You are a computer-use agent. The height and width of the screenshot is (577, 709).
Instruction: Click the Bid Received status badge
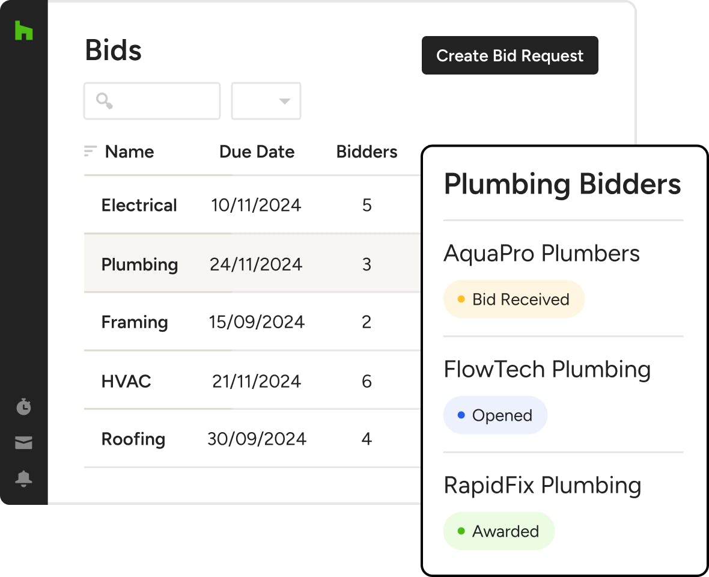pyautogui.click(x=514, y=299)
